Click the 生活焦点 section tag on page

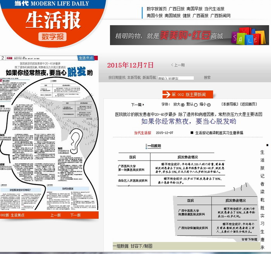[x=86, y=58]
